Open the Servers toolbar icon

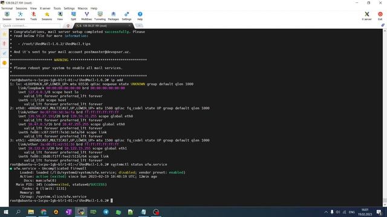coord(20,16)
